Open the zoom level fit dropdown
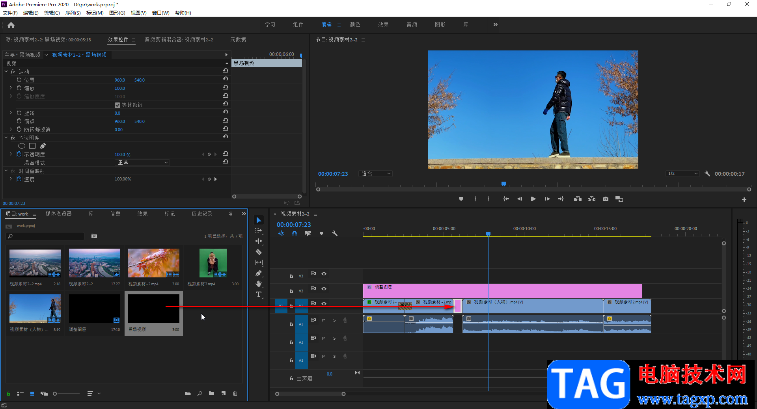The image size is (757, 409). tap(376, 173)
